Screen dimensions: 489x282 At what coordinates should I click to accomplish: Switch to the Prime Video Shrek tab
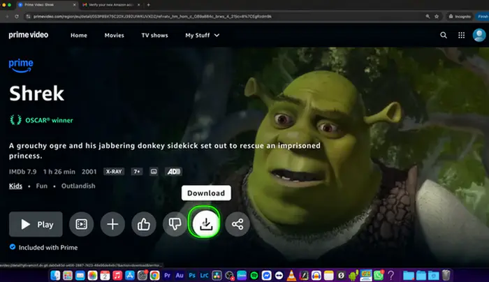(47, 5)
